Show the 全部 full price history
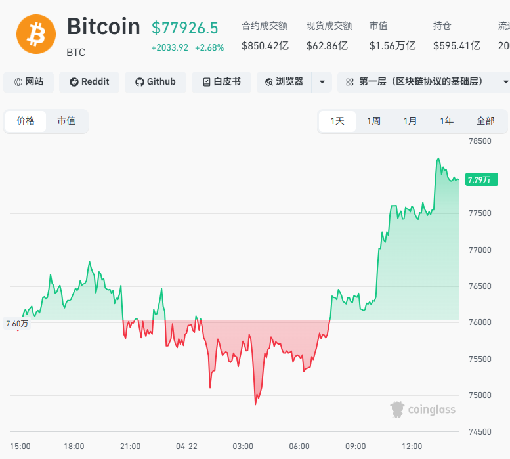Screen dimensions: 510x459 click(x=485, y=121)
